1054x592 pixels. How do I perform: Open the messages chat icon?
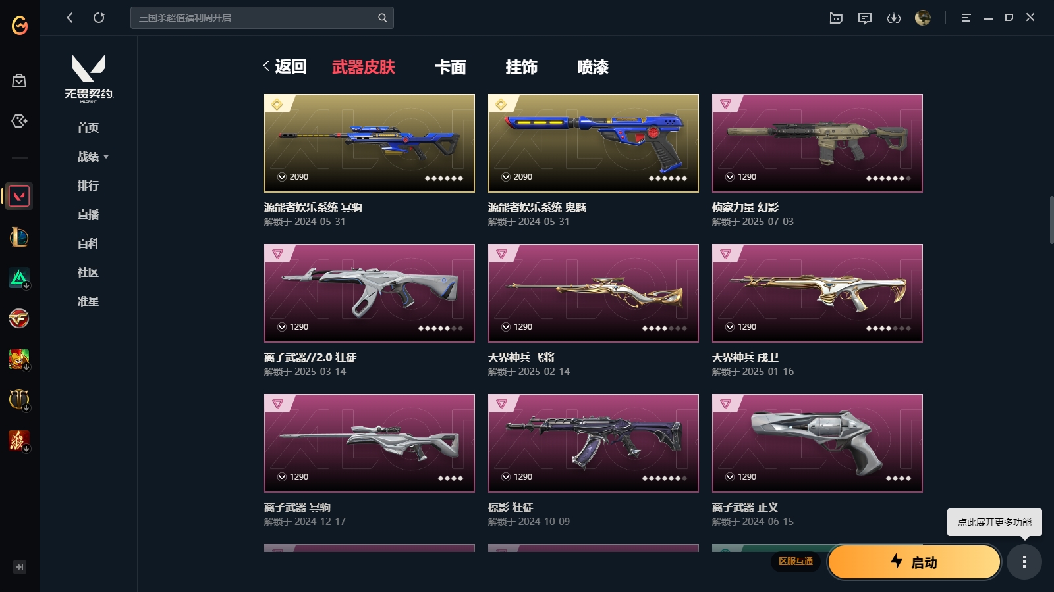point(865,18)
